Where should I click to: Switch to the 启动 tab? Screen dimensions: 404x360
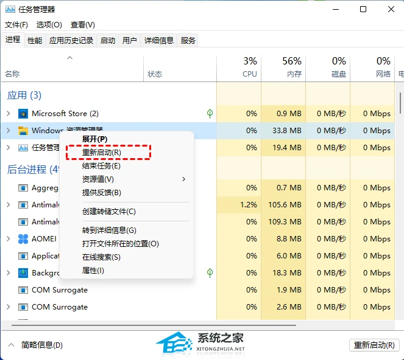click(108, 40)
